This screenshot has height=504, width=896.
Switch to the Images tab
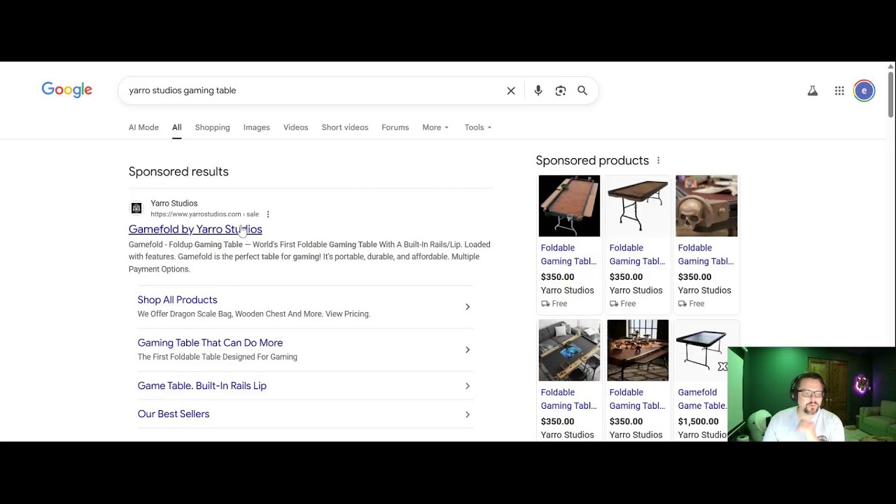256,127
